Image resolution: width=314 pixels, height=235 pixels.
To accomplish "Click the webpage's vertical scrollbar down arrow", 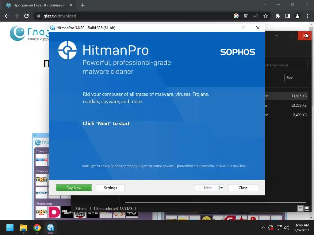I will click(311, 218).
